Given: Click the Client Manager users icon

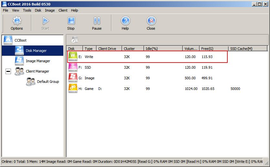Looking at the screenshot, I should (x=19, y=71).
